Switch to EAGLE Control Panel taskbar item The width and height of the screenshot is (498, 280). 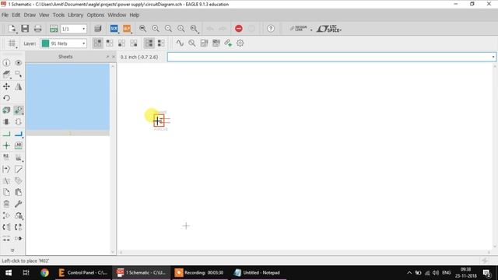point(83,273)
